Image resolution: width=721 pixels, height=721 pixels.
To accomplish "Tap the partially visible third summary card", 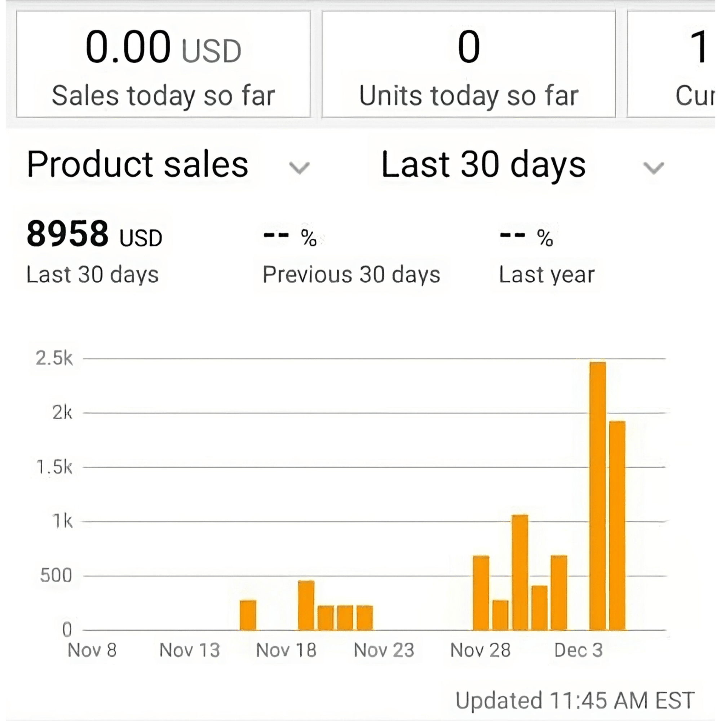I will pos(672,64).
